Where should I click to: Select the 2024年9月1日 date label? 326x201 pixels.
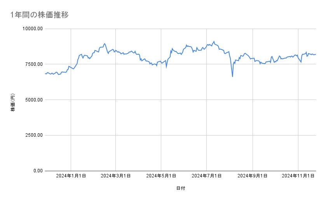click(x=253, y=176)
